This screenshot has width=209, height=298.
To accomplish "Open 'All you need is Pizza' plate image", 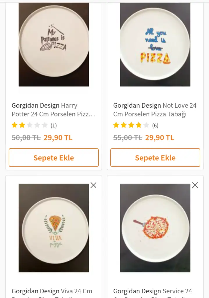I will (x=155, y=45).
